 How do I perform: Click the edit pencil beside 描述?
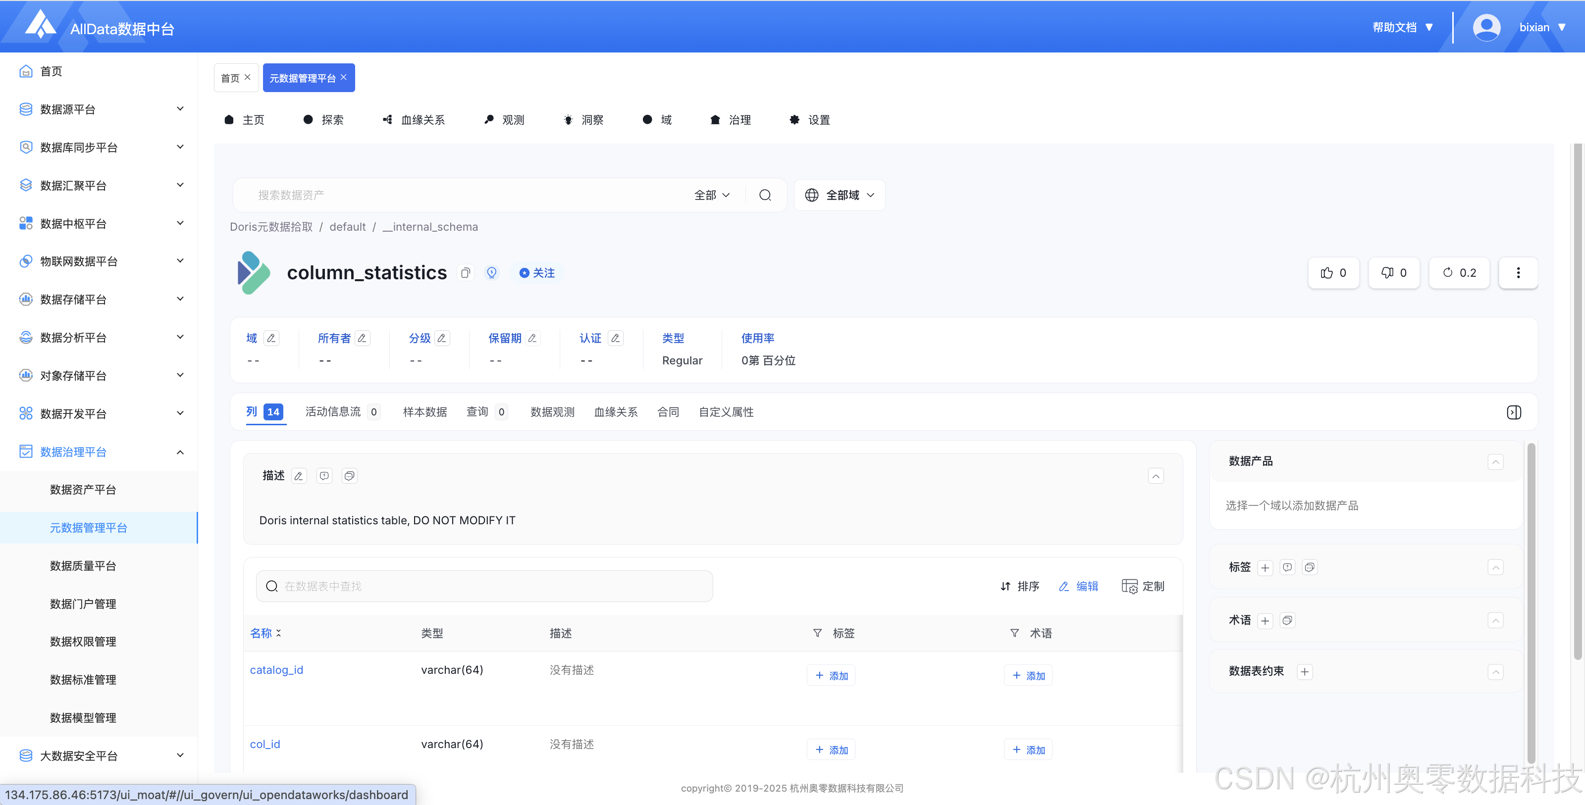tap(298, 475)
